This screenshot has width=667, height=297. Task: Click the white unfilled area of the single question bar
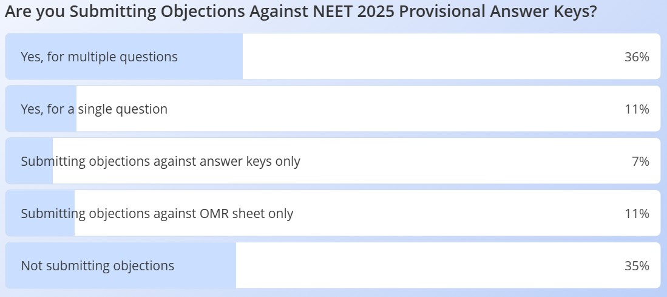pos(394,109)
